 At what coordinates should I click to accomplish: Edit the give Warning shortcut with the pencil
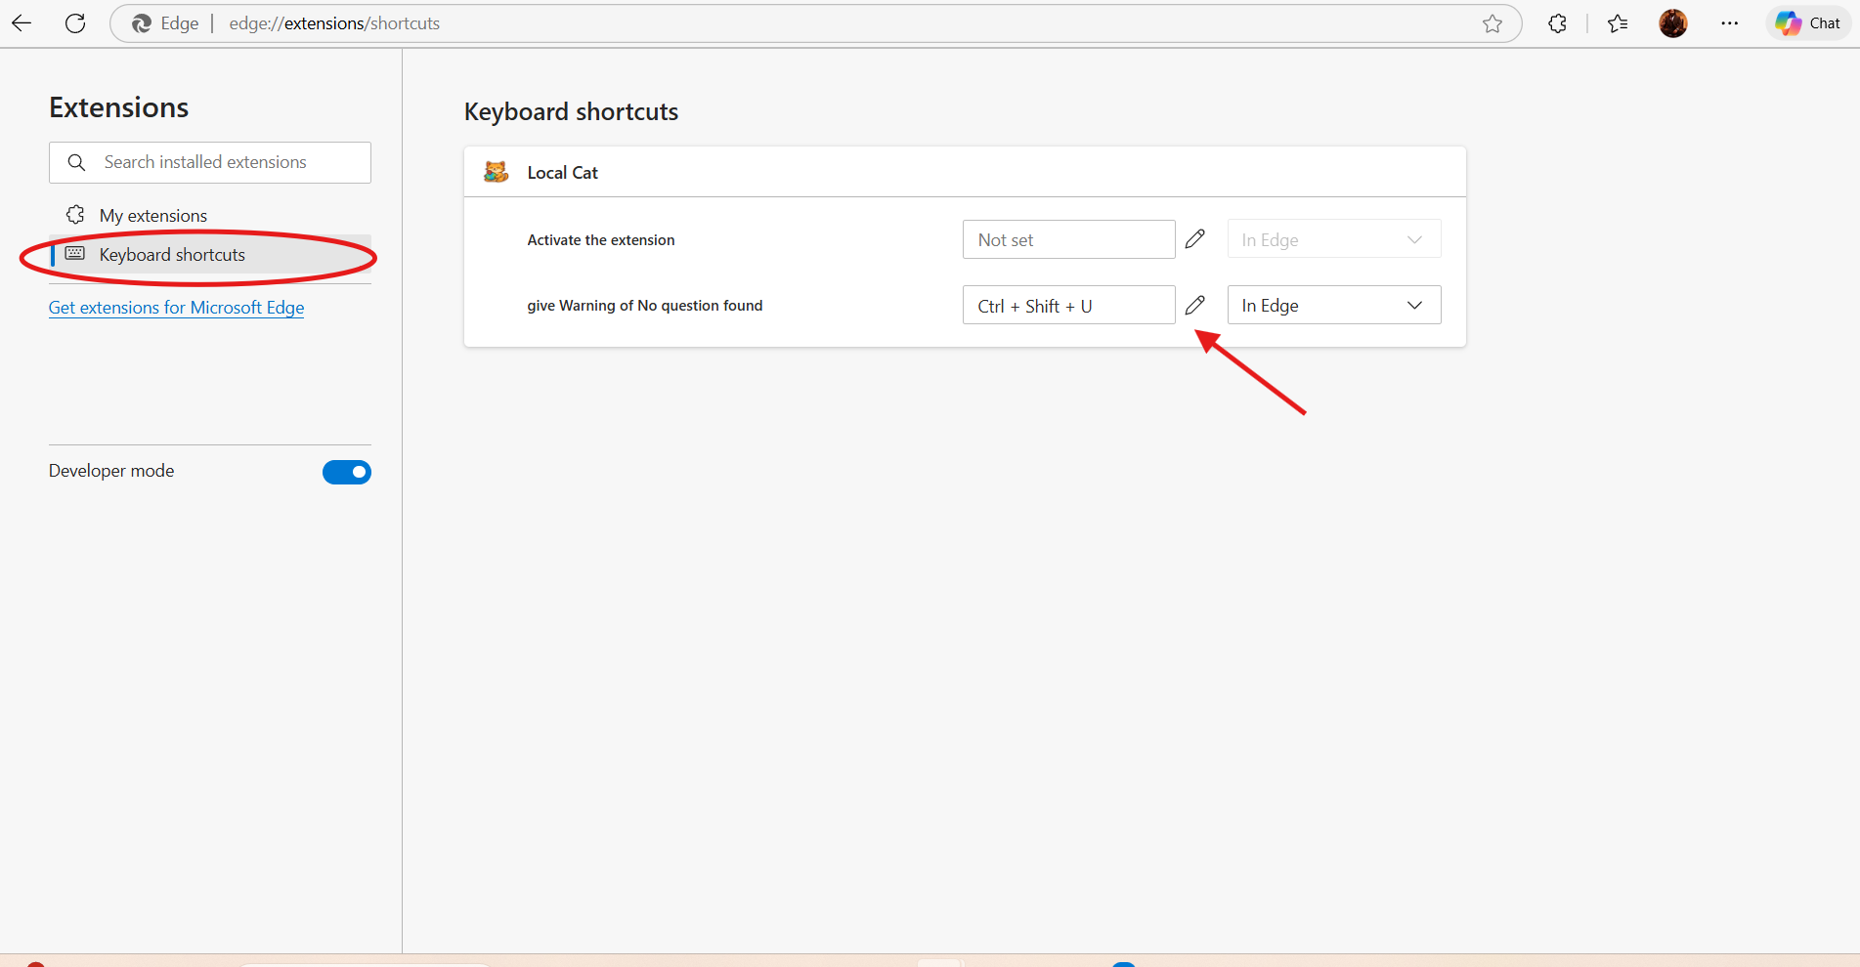[x=1194, y=305]
